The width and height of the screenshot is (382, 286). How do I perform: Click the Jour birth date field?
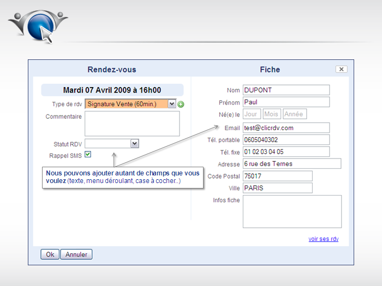pos(252,114)
